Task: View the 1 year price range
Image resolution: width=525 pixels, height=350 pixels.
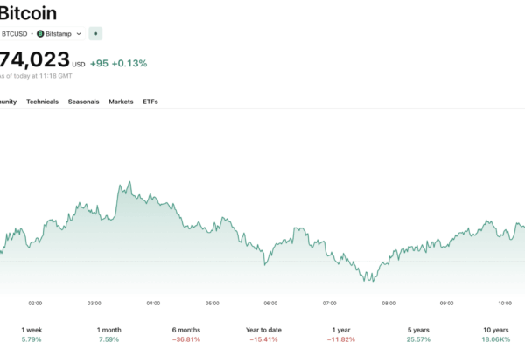Action: 340,334
